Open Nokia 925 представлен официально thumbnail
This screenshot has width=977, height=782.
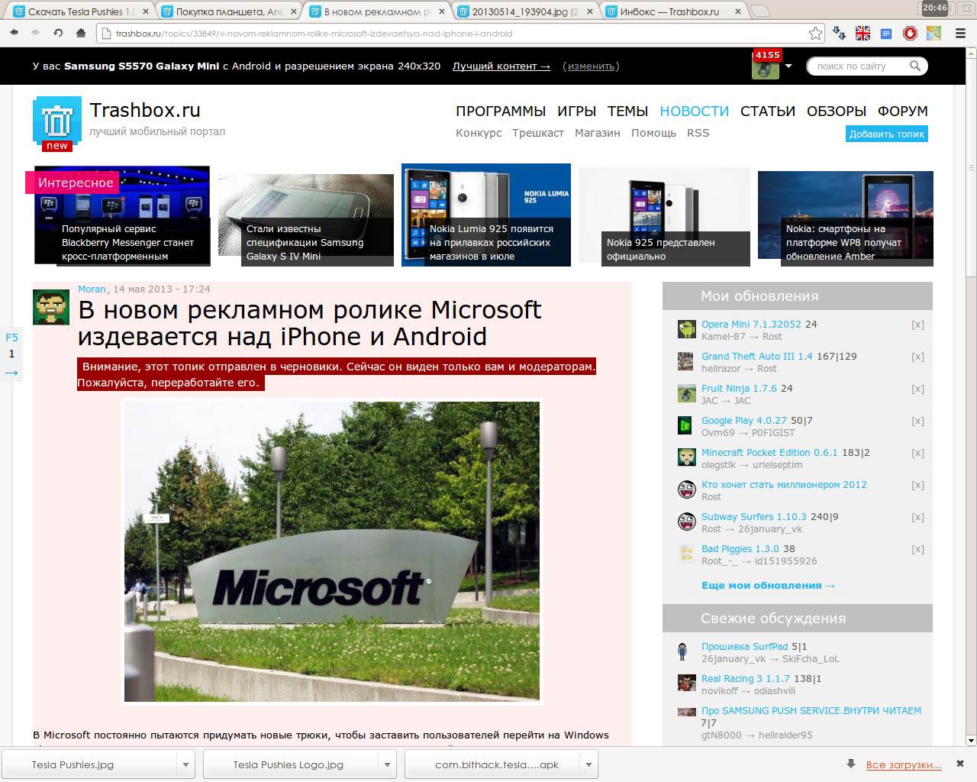664,217
